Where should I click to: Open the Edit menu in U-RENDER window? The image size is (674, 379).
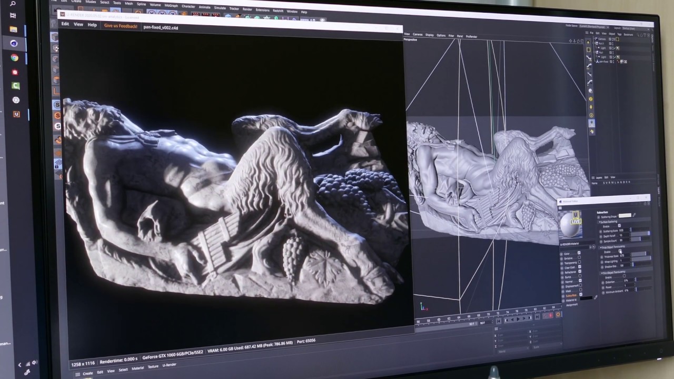coord(65,24)
